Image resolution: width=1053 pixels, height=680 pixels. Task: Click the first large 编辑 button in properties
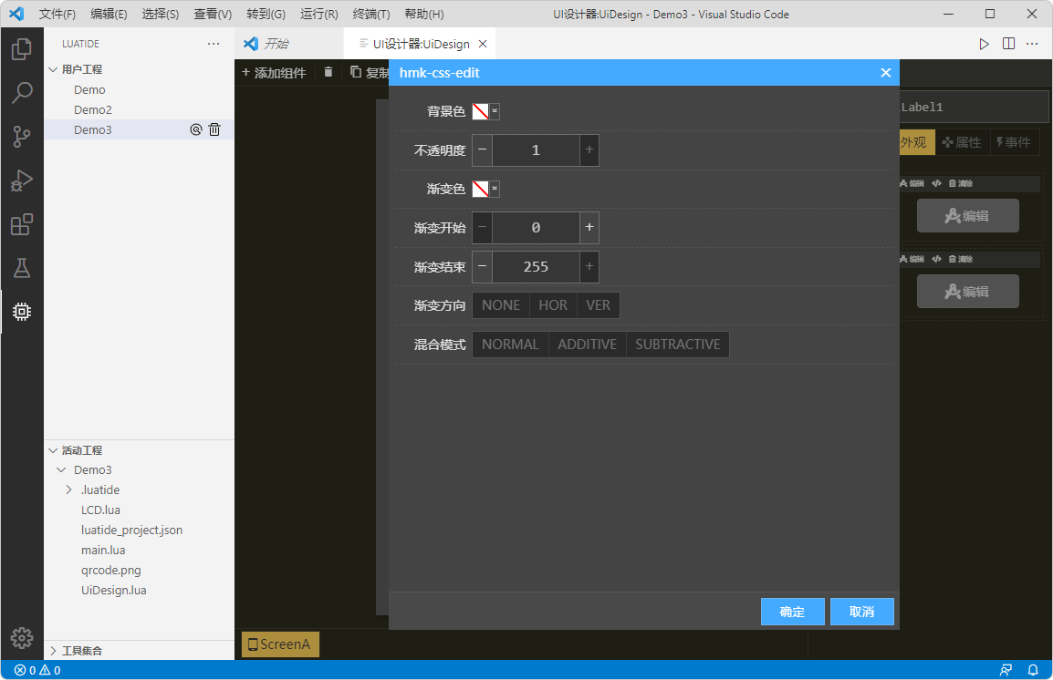pos(968,216)
